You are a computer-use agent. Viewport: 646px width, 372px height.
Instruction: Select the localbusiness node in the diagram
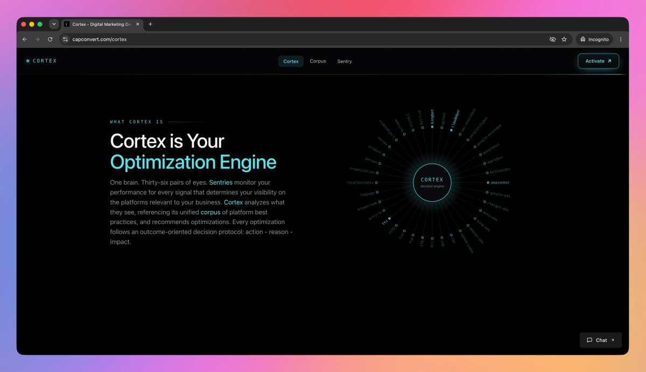tap(362, 183)
